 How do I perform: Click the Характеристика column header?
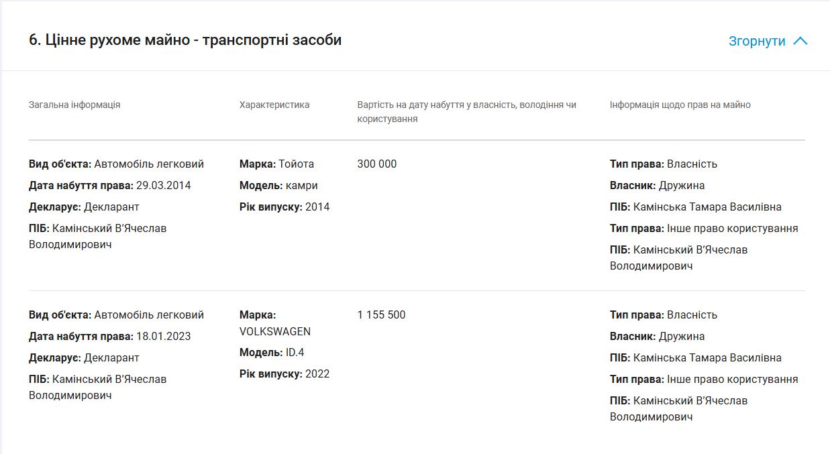274,105
